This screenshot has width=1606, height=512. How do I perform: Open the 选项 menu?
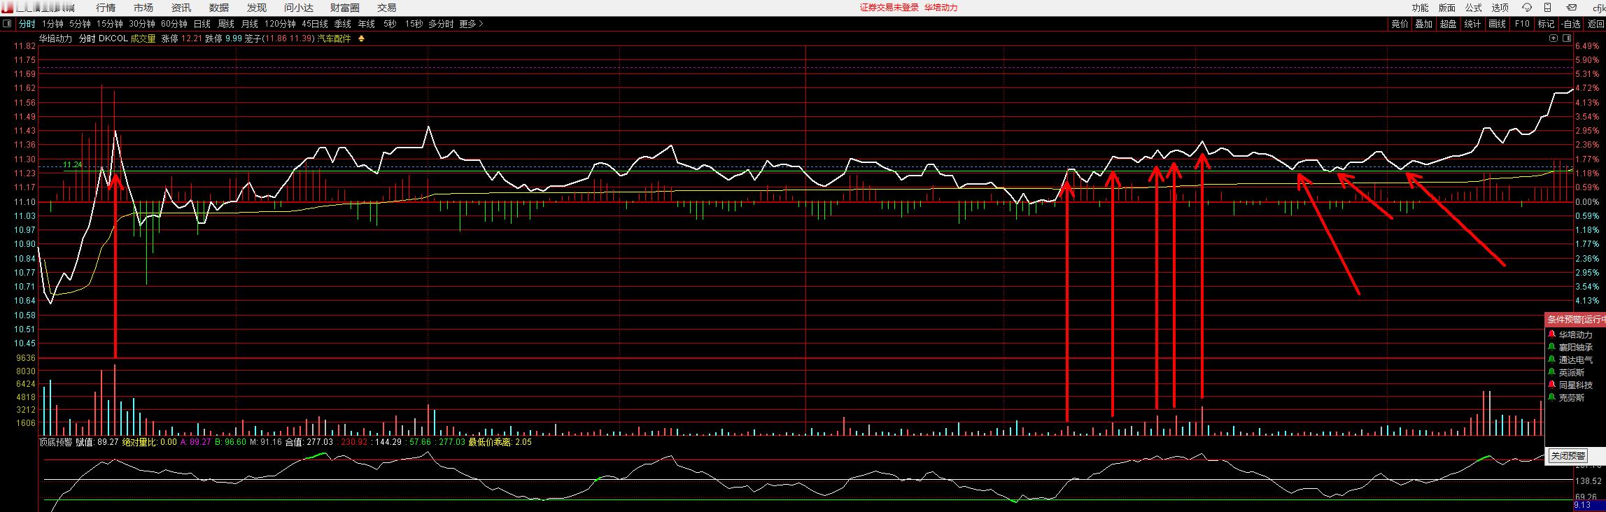click(x=1500, y=8)
